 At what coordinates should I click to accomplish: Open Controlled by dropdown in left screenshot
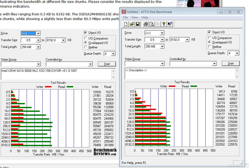(x=90, y=64)
